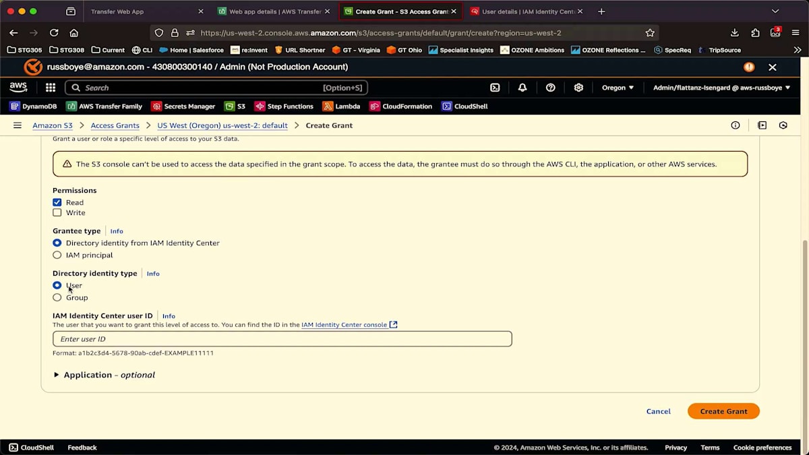Dismiss the account banner with X
809x455 pixels.
(x=773, y=67)
